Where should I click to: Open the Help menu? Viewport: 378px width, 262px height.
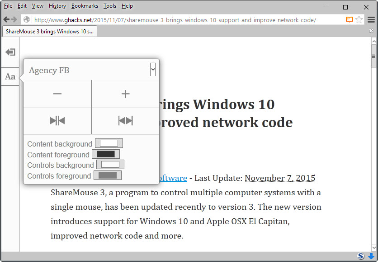tap(127, 6)
